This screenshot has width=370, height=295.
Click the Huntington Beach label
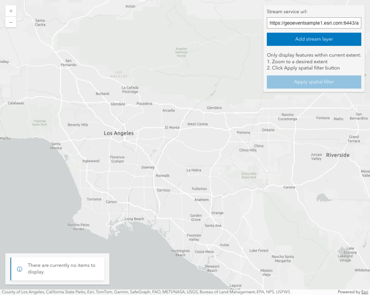click(180, 253)
